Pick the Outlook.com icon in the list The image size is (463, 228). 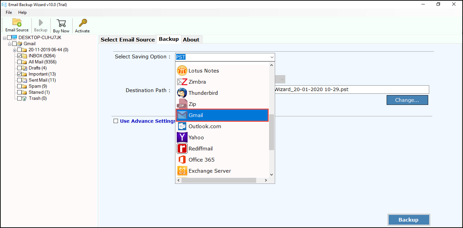click(182, 126)
